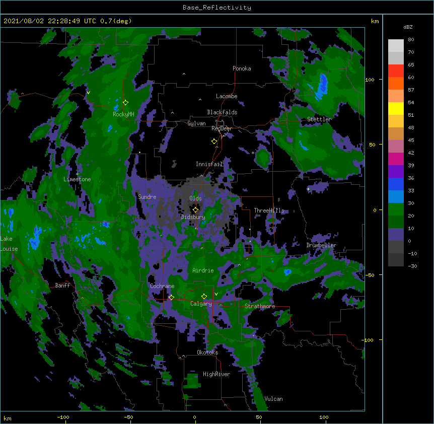Viewport: 434px width, 424px height.
Task: Click the Stettler city label
Action: point(319,119)
